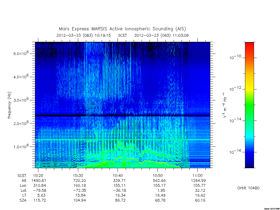Click the longitude value 155.11
Screen dimensions: 280x210
click(x=119, y=185)
